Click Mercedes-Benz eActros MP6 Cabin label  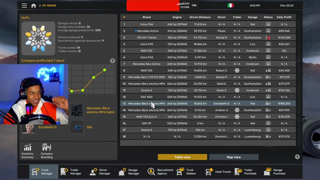click(x=100, y=110)
